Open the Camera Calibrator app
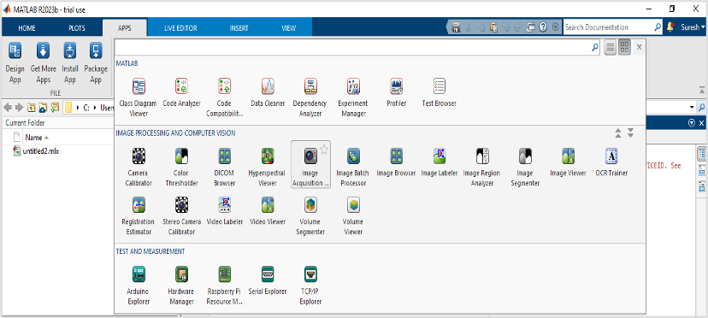Screen dimensions: 708x318 click(x=138, y=166)
